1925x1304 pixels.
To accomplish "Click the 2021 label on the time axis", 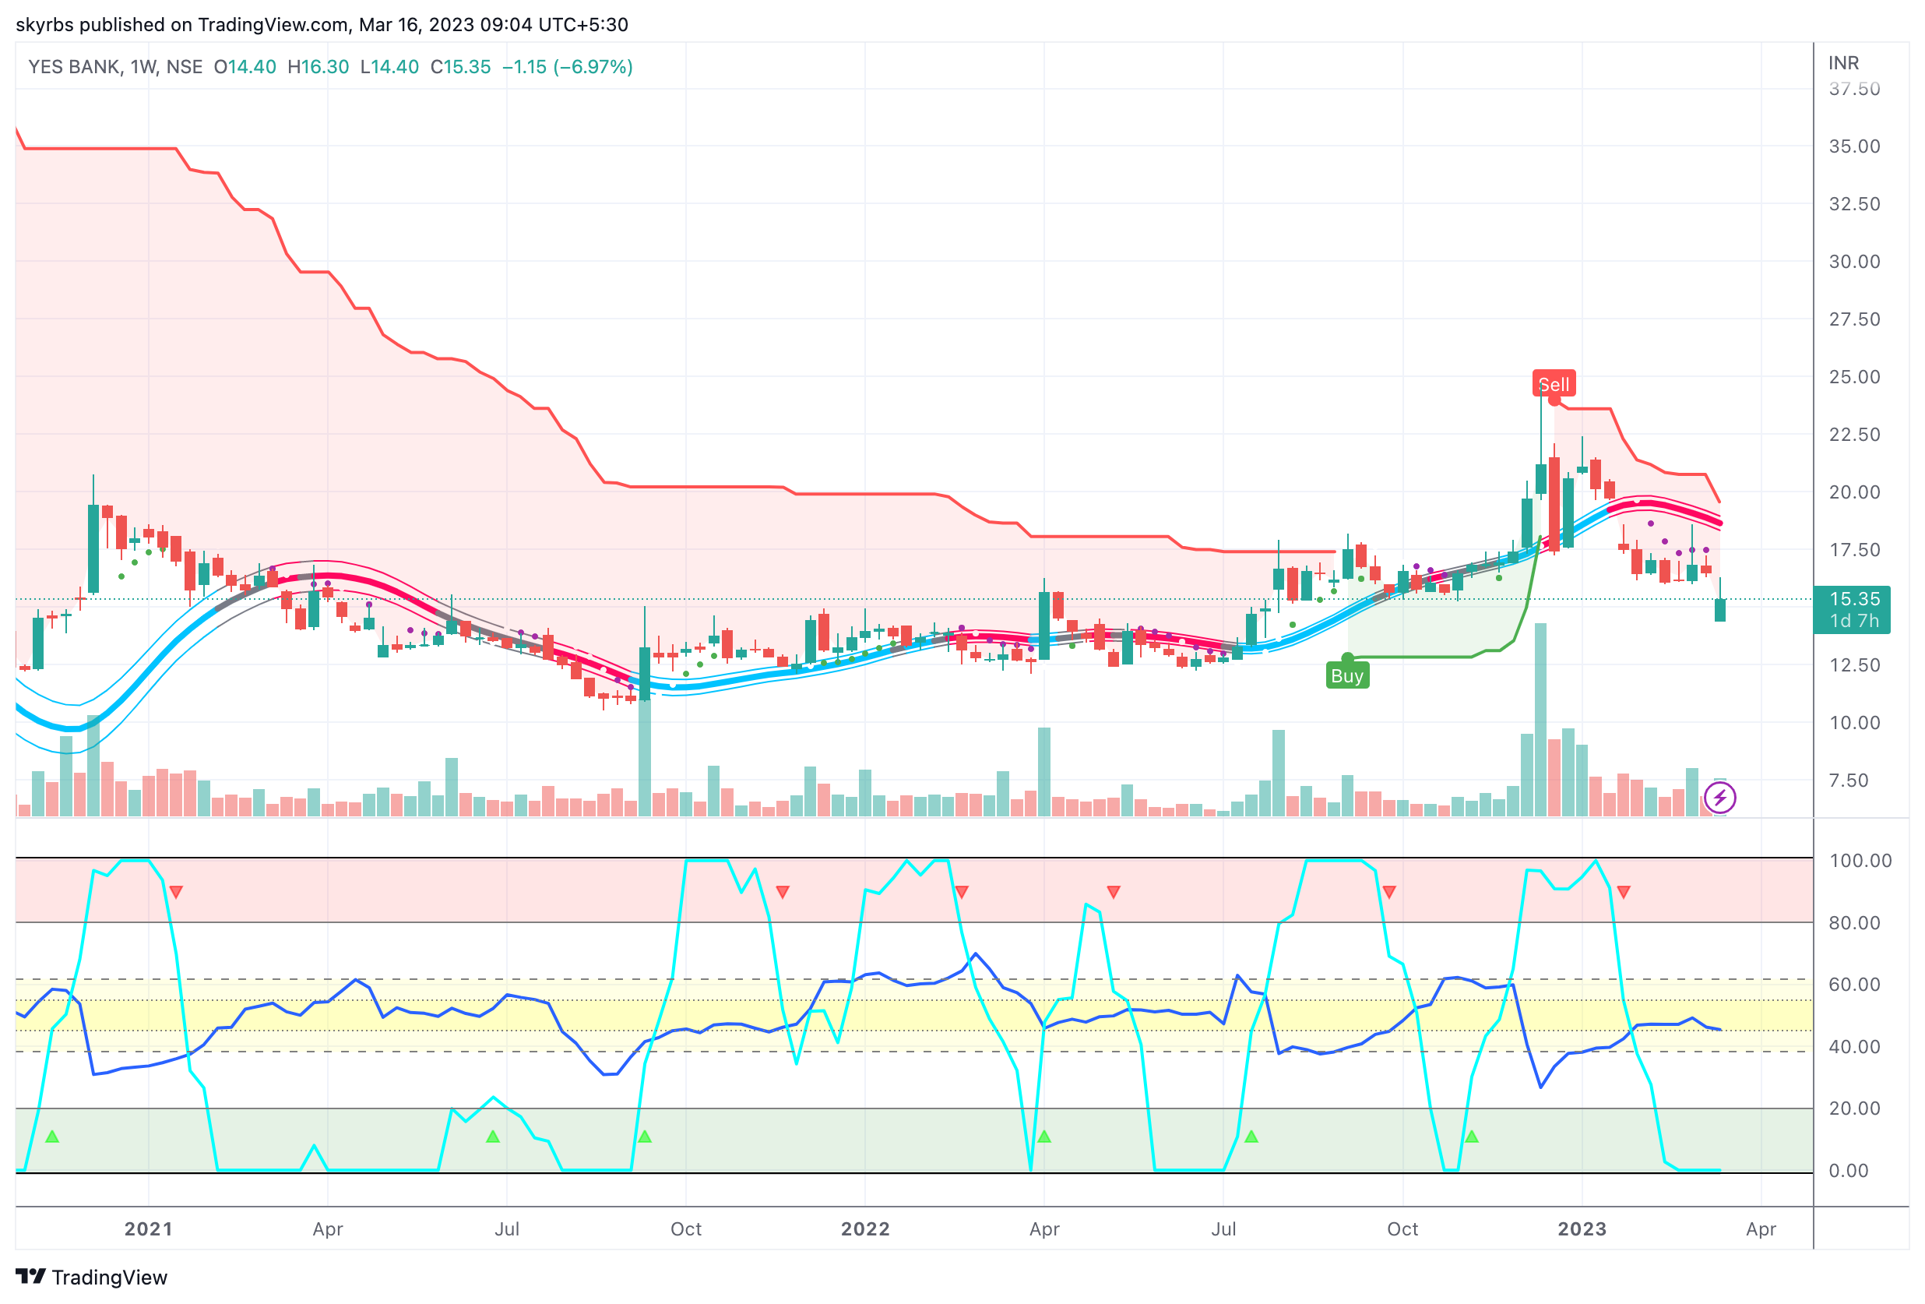I will (x=148, y=1228).
